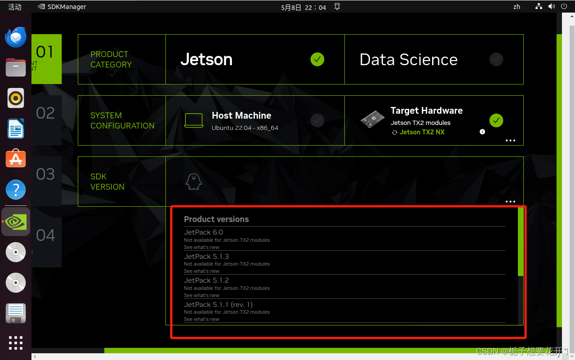This screenshot has width=575, height=360.
Task: Open the second disc drive icon in dock
Action: pyautogui.click(x=16, y=283)
